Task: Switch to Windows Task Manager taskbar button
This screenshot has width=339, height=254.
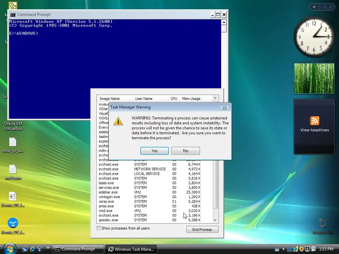Action: coord(131,249)
